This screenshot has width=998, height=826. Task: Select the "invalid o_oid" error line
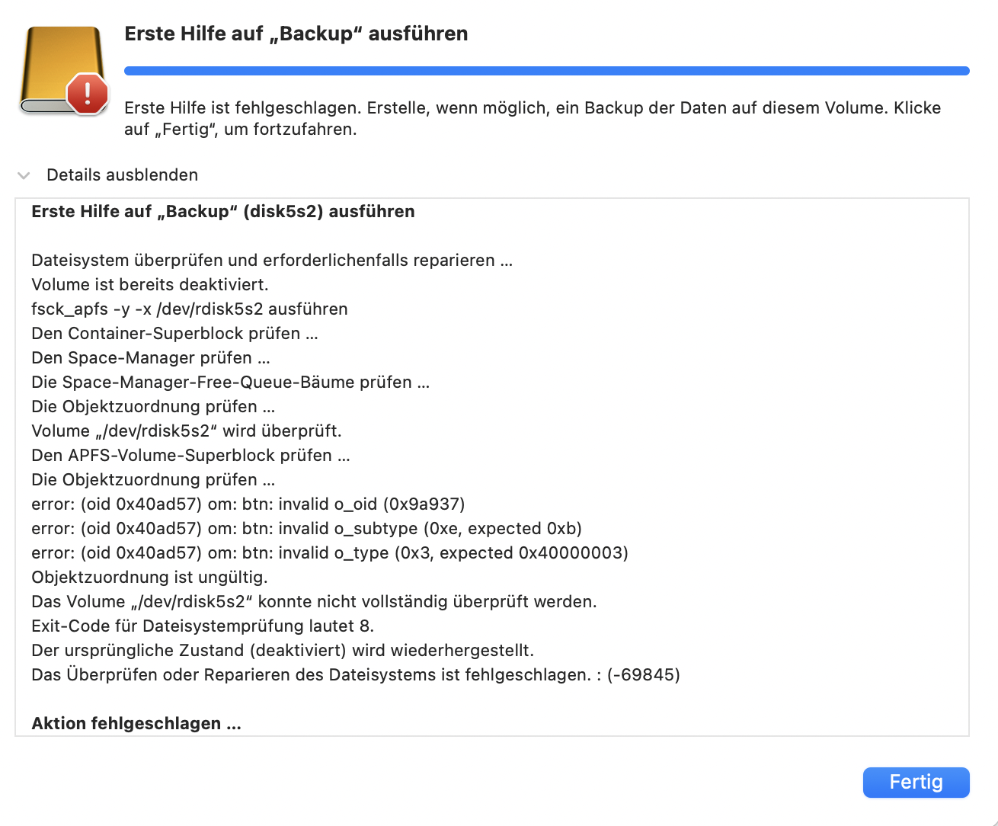248,504
